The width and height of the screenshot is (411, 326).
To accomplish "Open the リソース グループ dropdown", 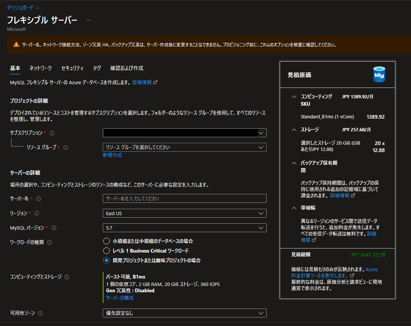I will pos(184,147).
